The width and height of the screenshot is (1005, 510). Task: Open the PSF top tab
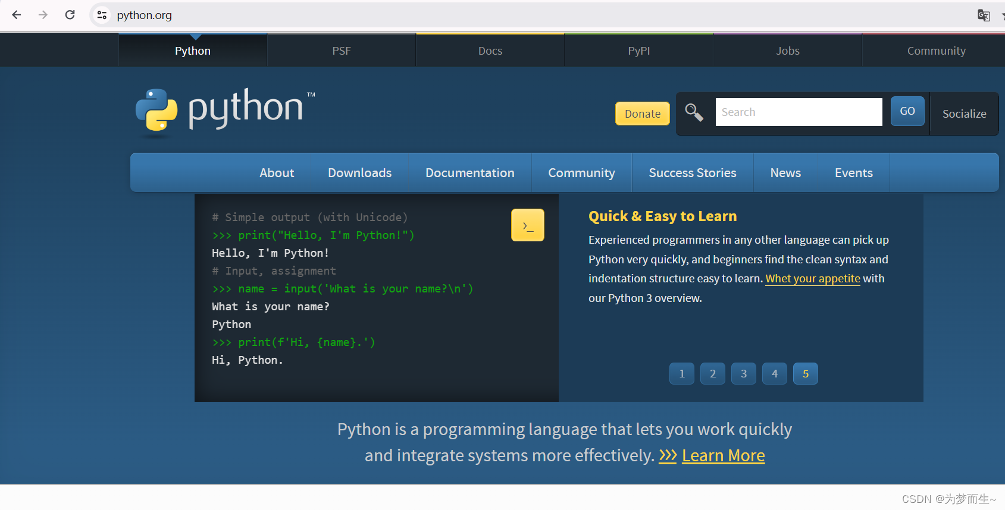click(342, 51)
